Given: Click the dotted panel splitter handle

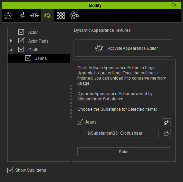Looking at the screenshot, I should coord(71,101).
